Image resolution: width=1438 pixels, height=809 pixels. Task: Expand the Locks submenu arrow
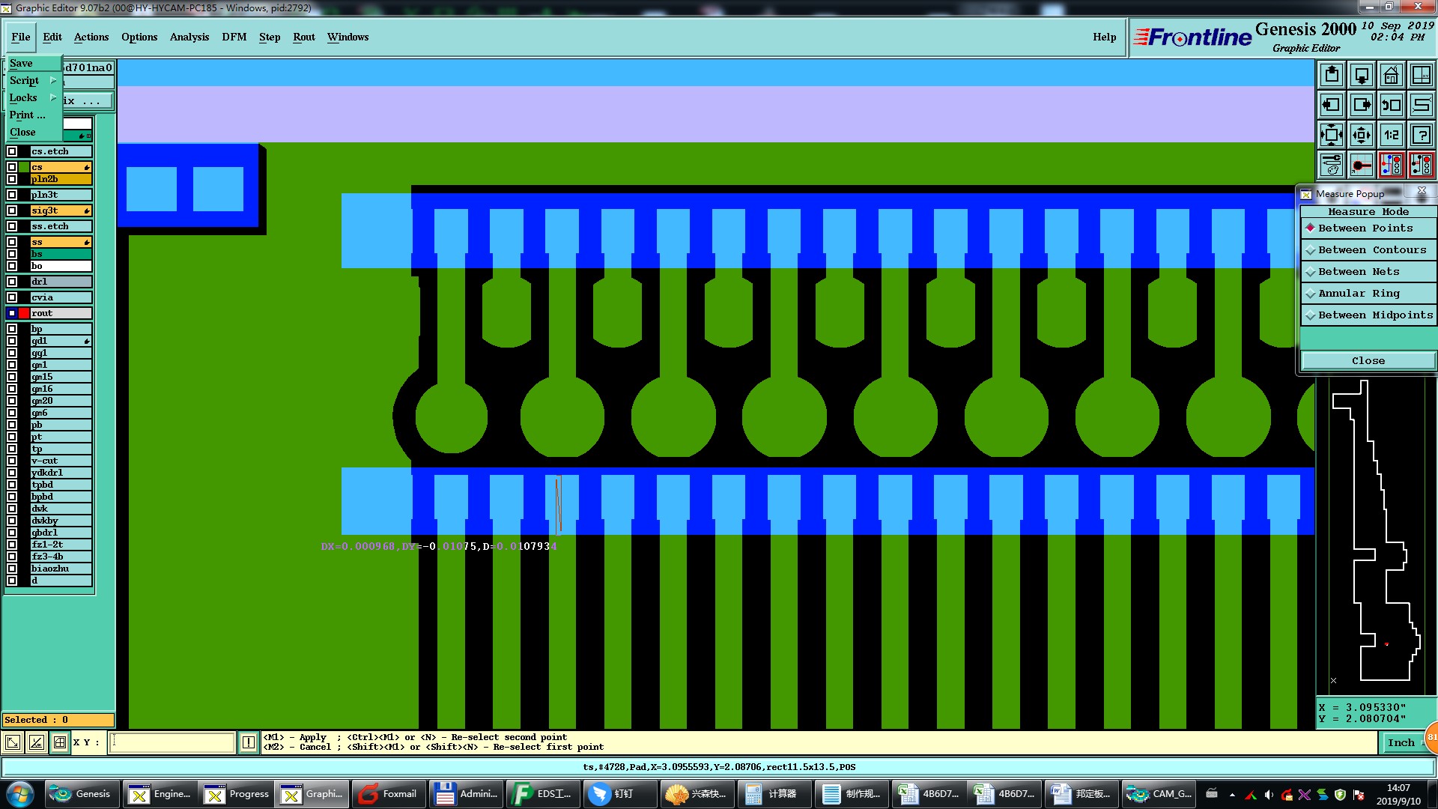[53, 97]
